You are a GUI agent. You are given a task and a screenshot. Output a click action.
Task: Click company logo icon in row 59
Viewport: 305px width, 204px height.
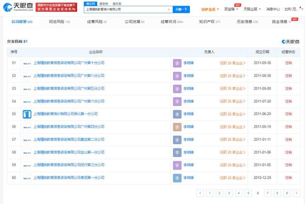27,165
